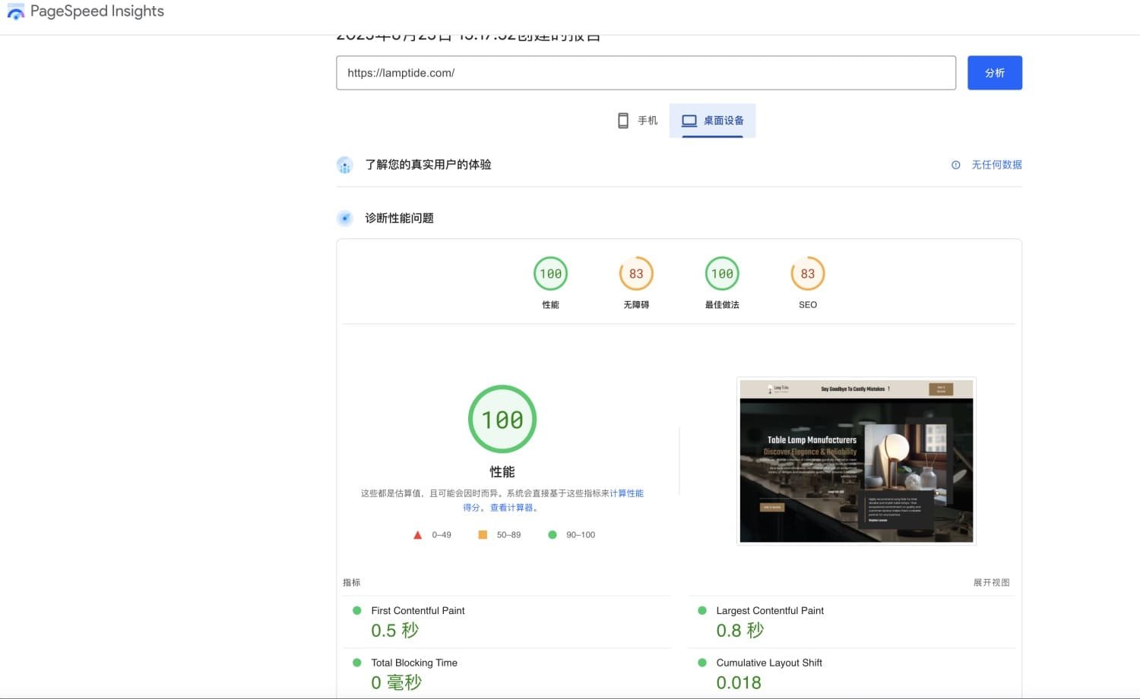Image resolution: width=1140 pixels, height=699 pixels.
Task: Jump to the 无障碍 score gauge of 83
Action: (x=636, y=274)
